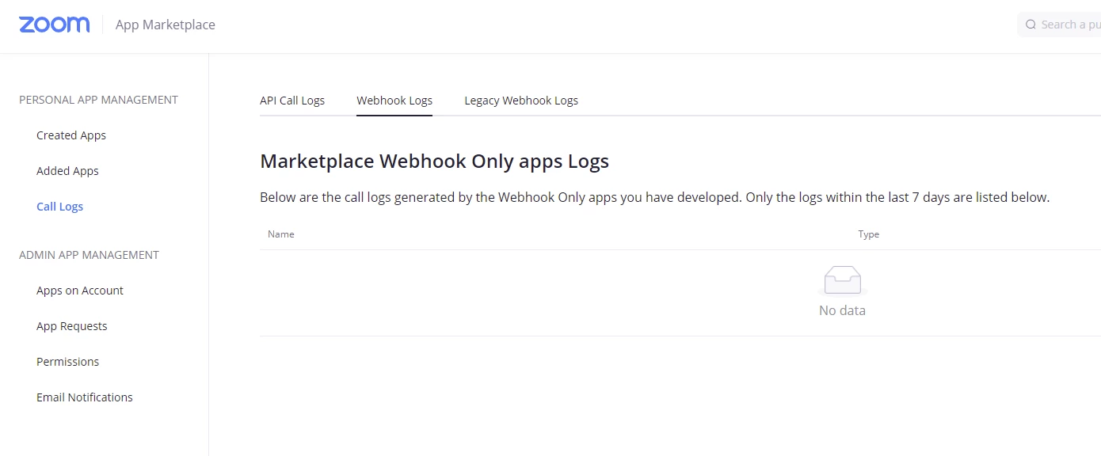This screenshot has width=1101, height=456.
Task: Click the ADMIN APP MANAGEMENT heading
Action: click(x=89, y=255)
